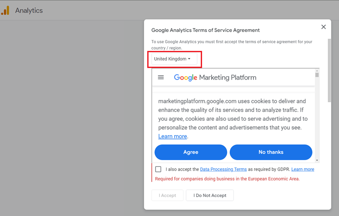Click the red 'Required for companies doing business' notice
The image size is (339, 216).
point(227,179)
